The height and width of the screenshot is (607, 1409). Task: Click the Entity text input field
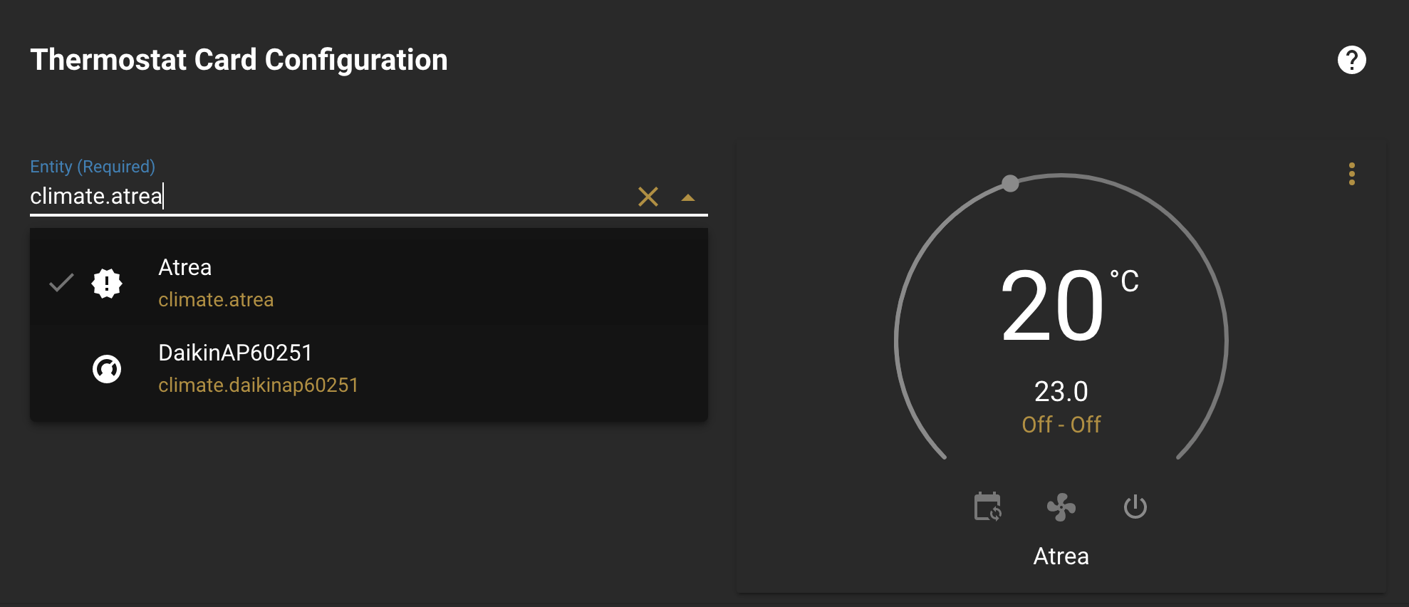coord(321,196)
